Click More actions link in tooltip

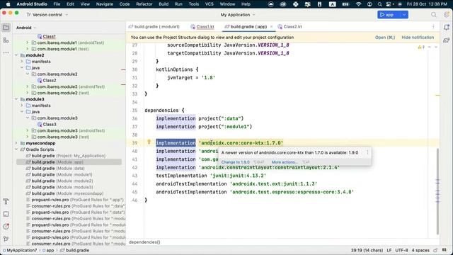(x=285, y=162)
